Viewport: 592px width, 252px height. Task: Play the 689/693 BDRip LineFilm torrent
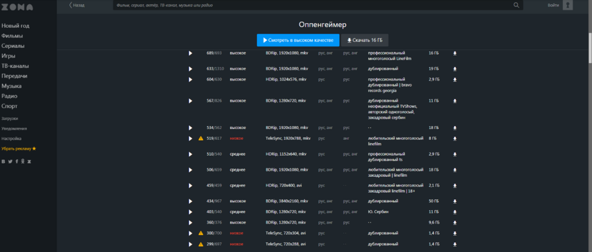pyautogui.click(x=190, y=53)
